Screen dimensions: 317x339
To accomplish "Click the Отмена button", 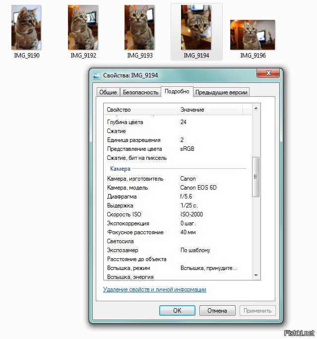I will coord(217,311).
